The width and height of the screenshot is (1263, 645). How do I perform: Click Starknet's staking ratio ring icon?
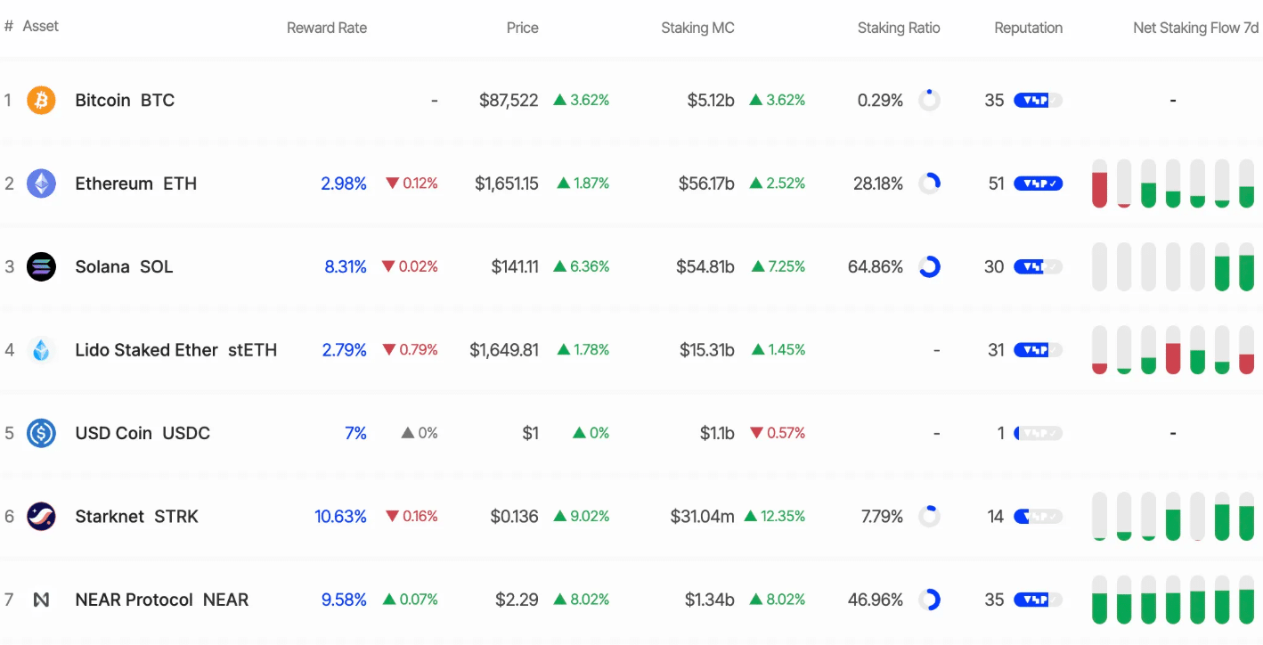929,517
